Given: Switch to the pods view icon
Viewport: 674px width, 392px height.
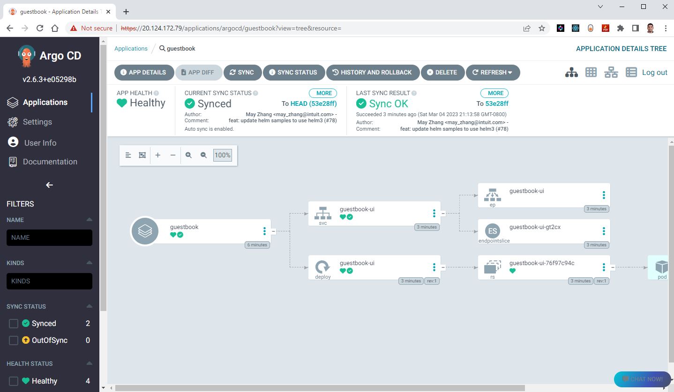Looking at the screenshot, I should (591, 72).
